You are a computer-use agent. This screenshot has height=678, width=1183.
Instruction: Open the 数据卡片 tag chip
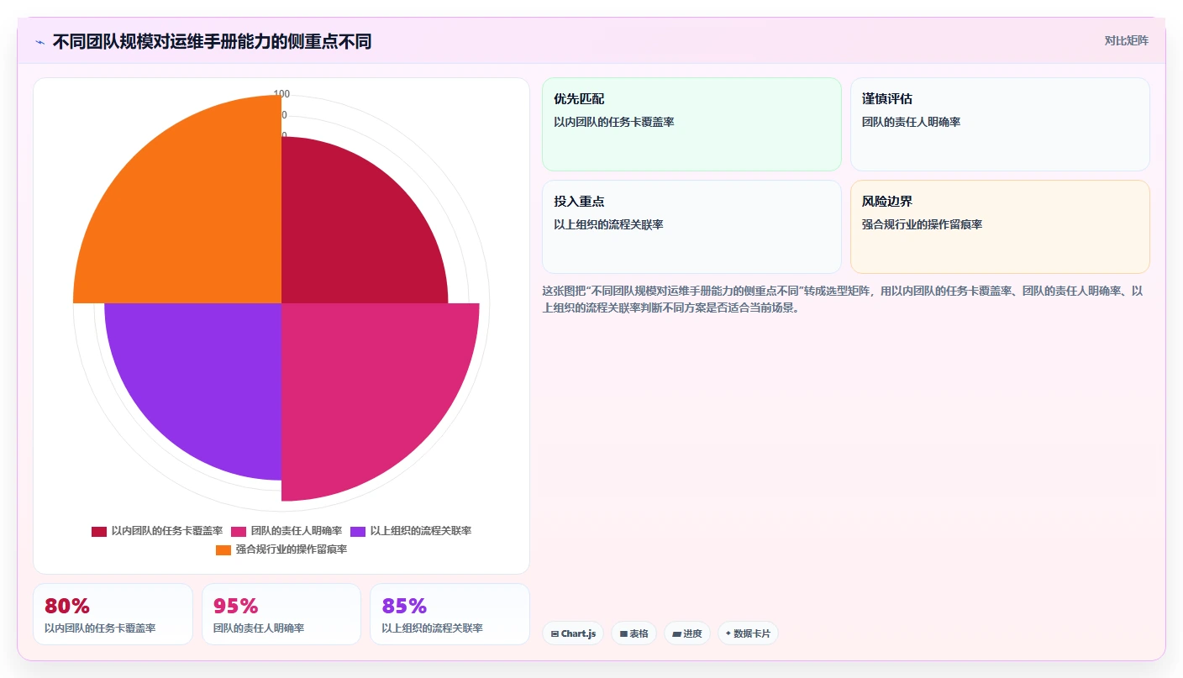(748, 633)
